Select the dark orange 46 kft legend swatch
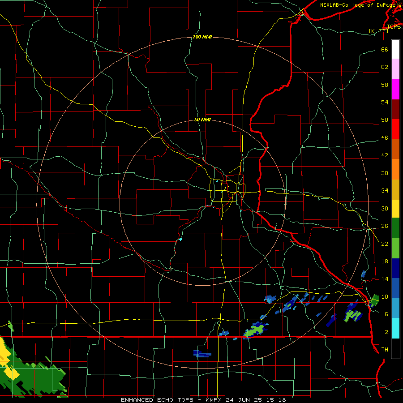This screenshot has height=403, width=403. (395, 149)
